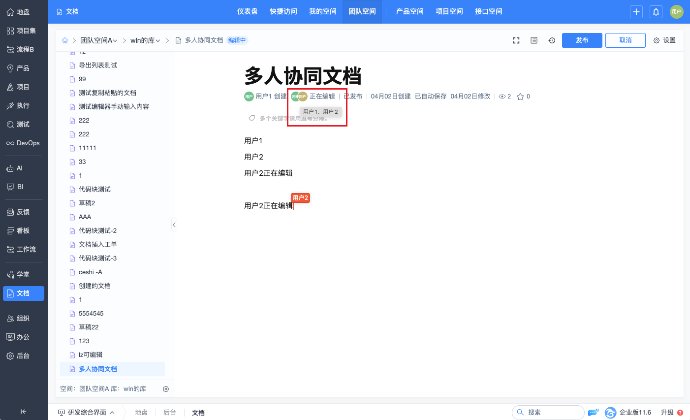Focus the 搜索 search field
Screen dimensions: 690x420
click(x=548, y=412)
